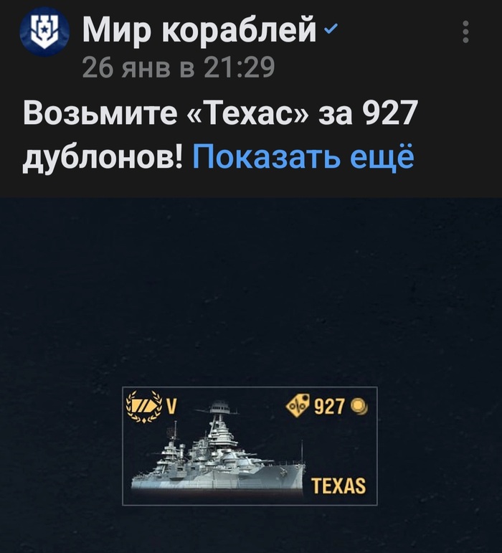Click the battleship class emblem with laurels
The height and width of the screenshot is (553, 502).
pos(145,407)
